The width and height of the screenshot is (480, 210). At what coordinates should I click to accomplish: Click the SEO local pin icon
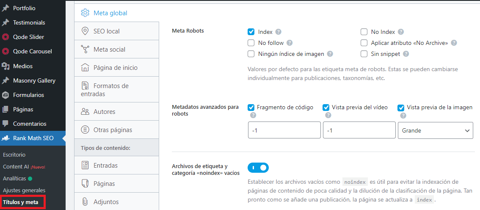[x=85, y=31]
